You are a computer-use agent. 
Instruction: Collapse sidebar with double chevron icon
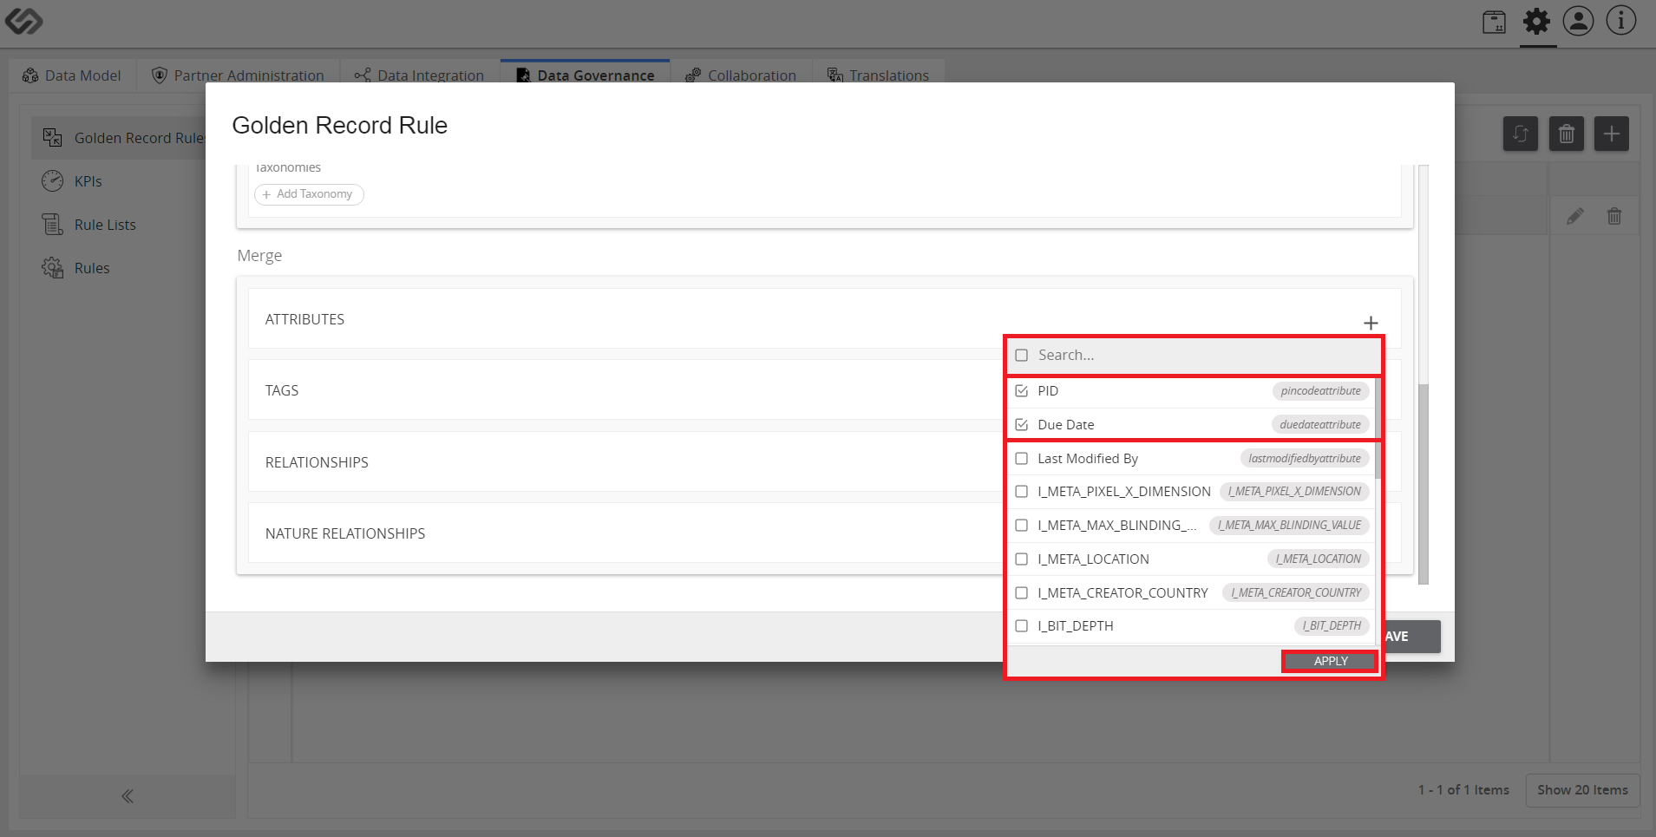pyautogui.click(x=128, y=796)
